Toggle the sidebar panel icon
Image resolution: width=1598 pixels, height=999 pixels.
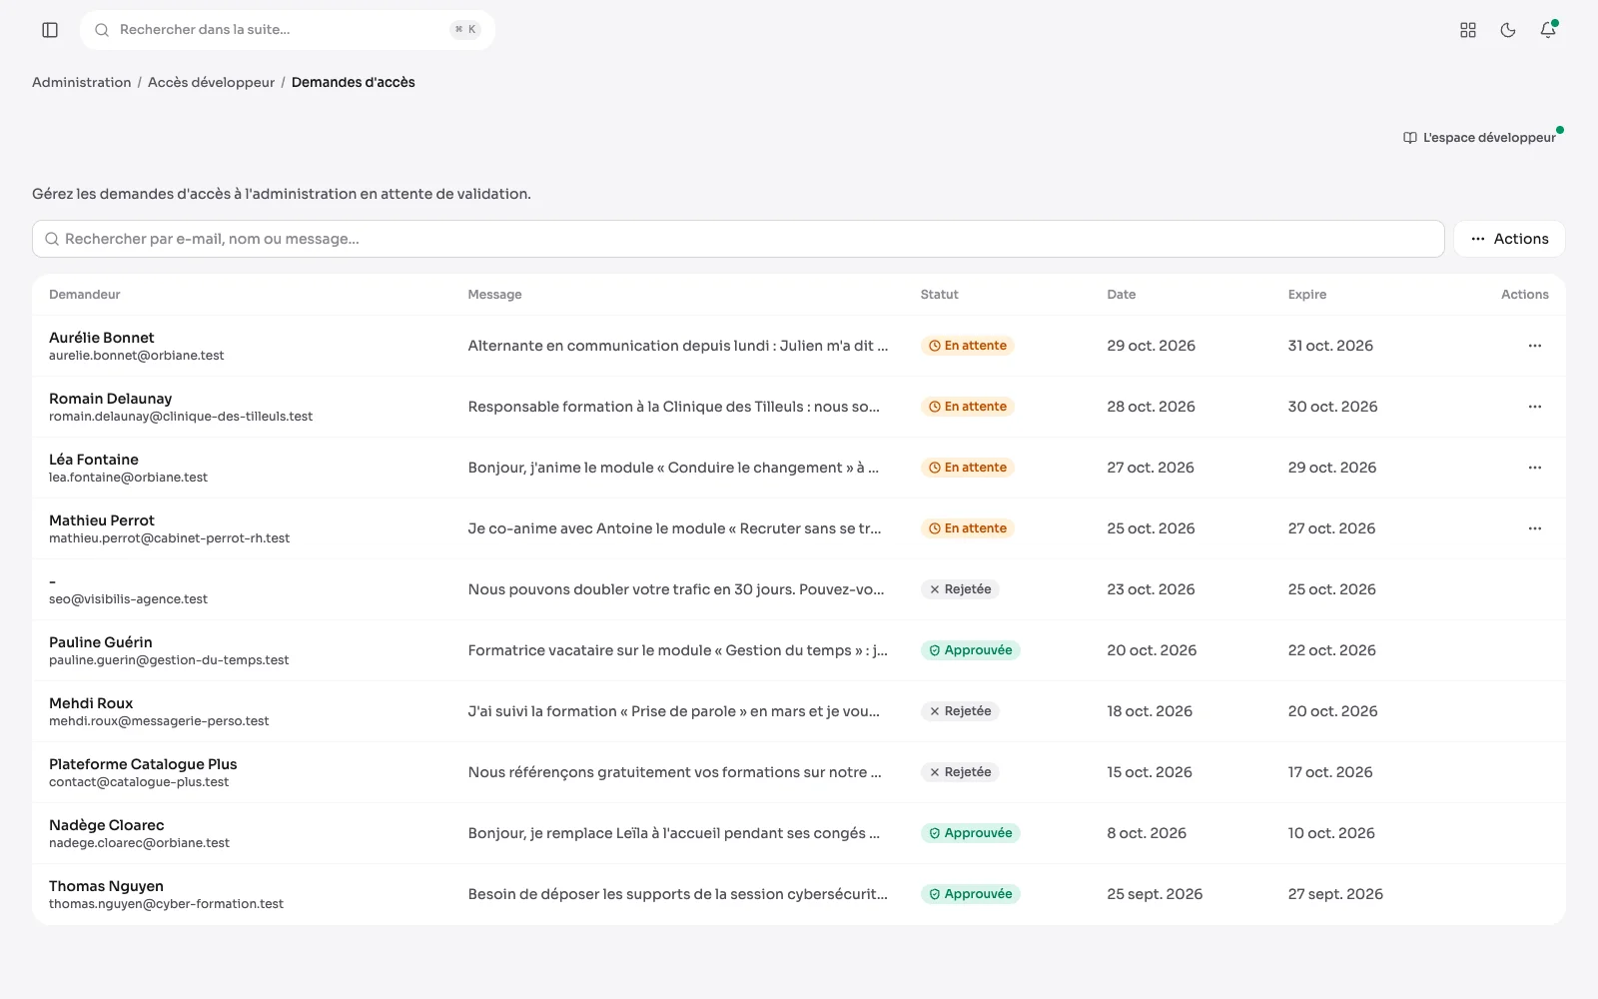click(50, 30)
